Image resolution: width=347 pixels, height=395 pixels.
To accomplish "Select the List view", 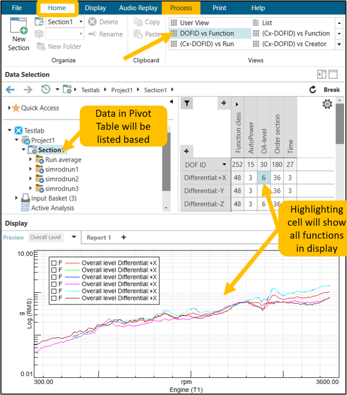I will [x=267, y=23].
